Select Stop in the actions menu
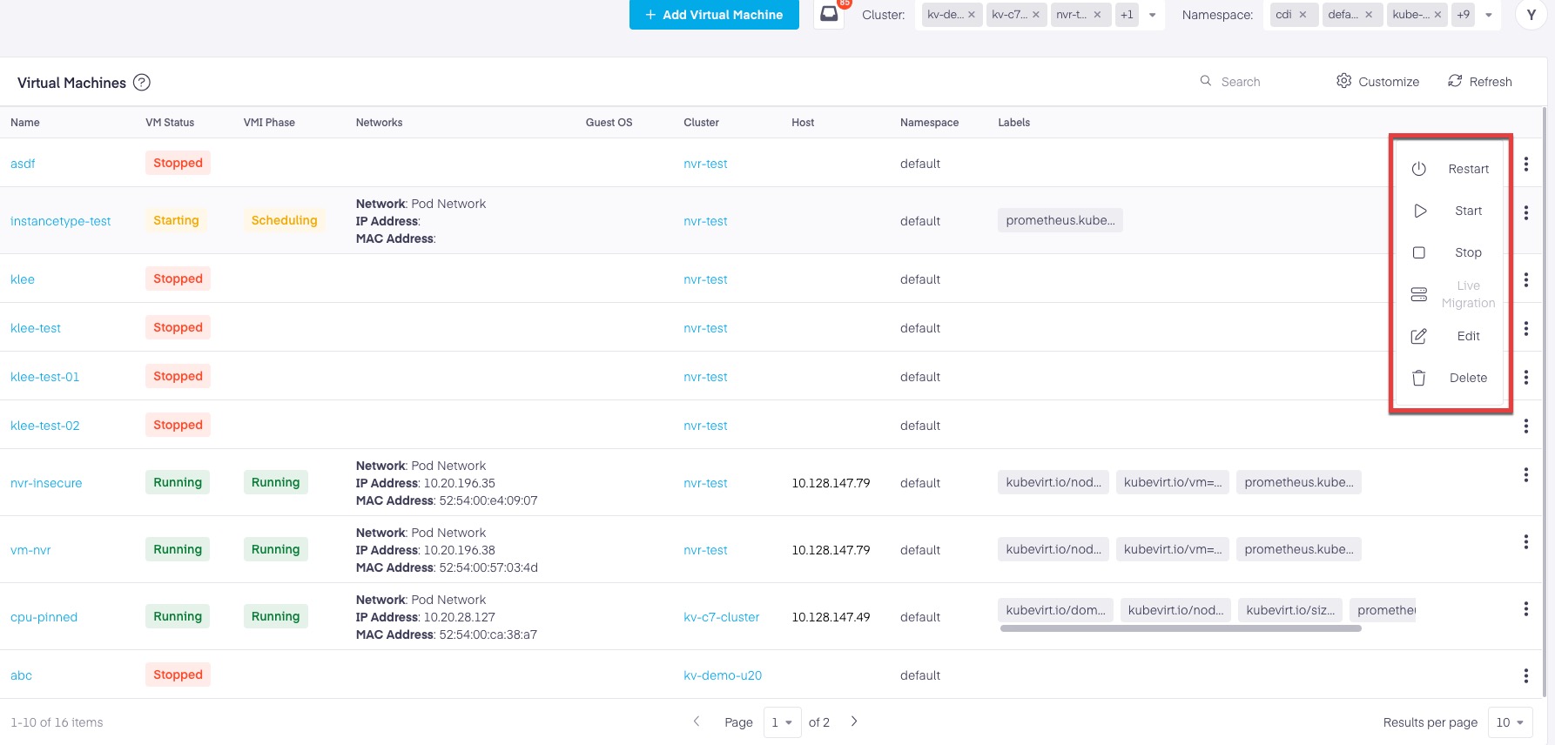Screen dimensions: 1555x745 [1468, 252]
